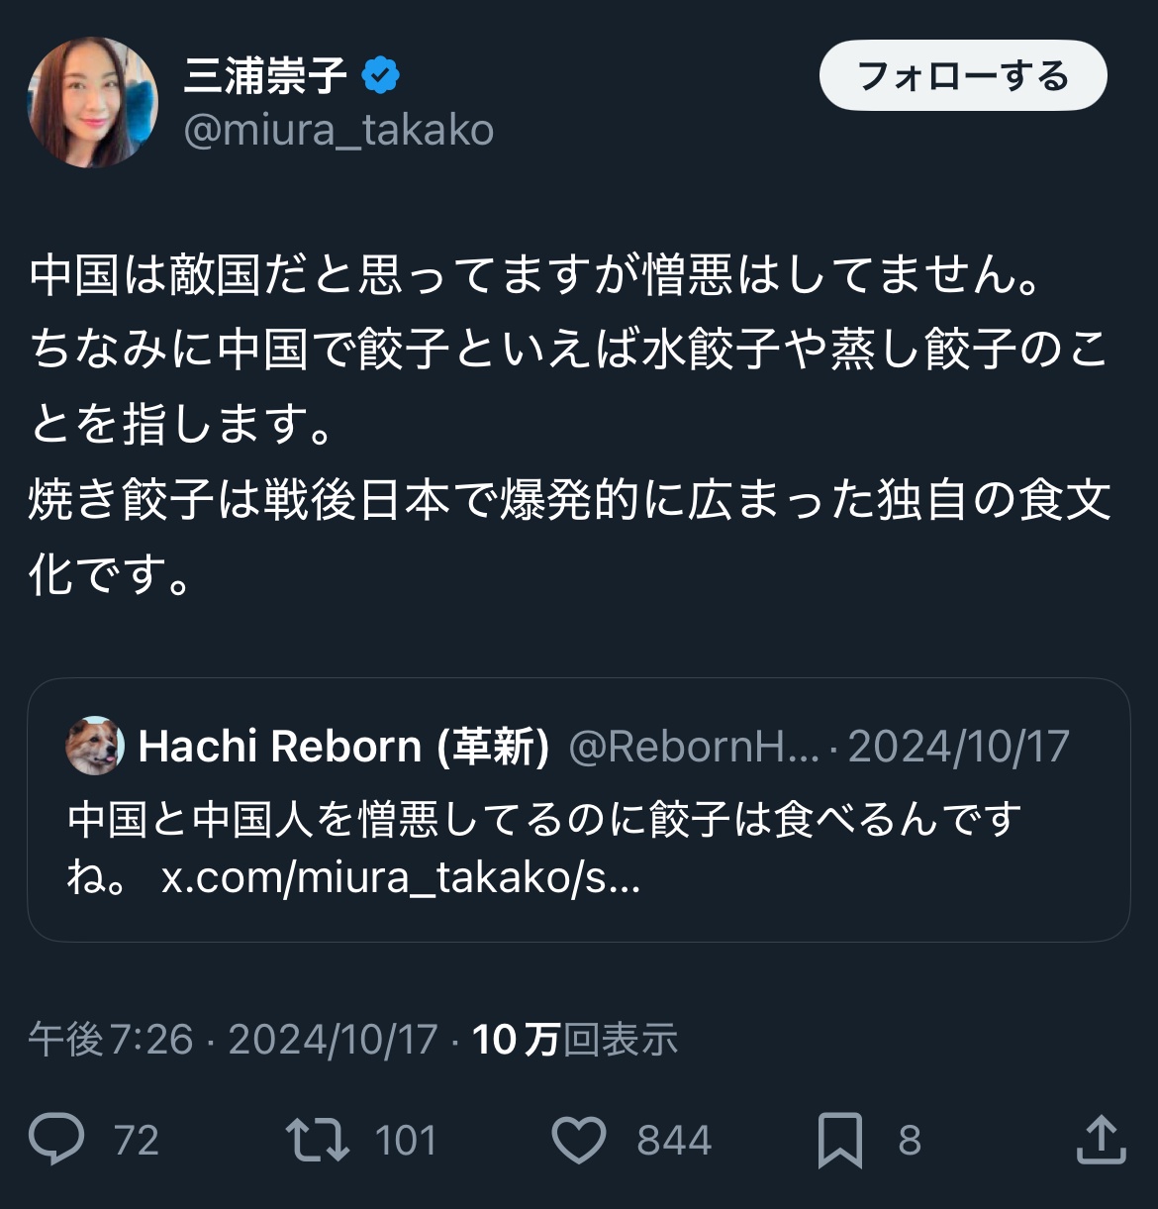Open the reply icon with 72 replies

tap(56, 1139)
